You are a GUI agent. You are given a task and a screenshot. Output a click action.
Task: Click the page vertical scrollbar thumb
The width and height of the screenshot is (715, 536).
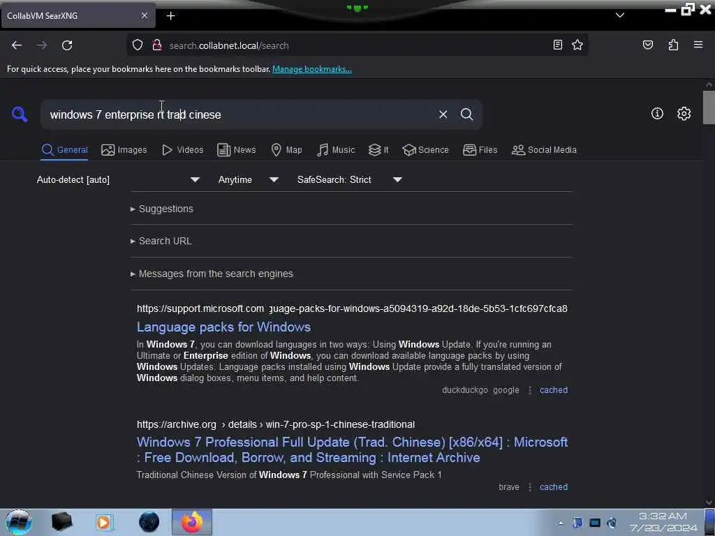pyautogui.click(x=709, y=107)
